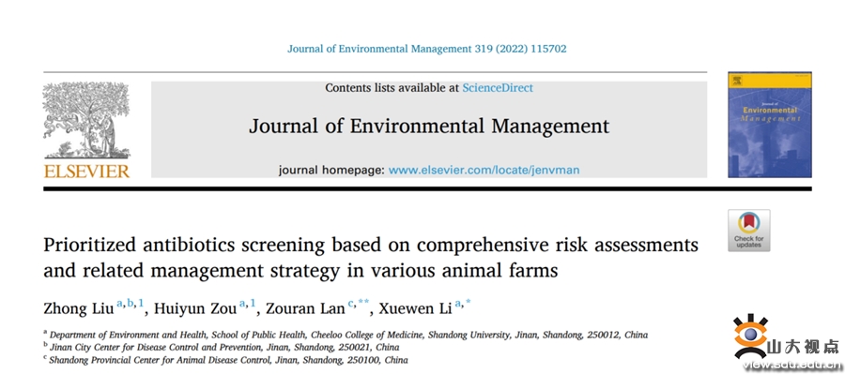Click the Check for updates badge

[749, 231]
